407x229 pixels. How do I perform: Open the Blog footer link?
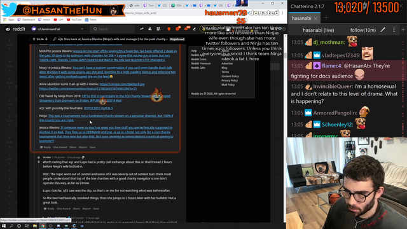(224, 68)
